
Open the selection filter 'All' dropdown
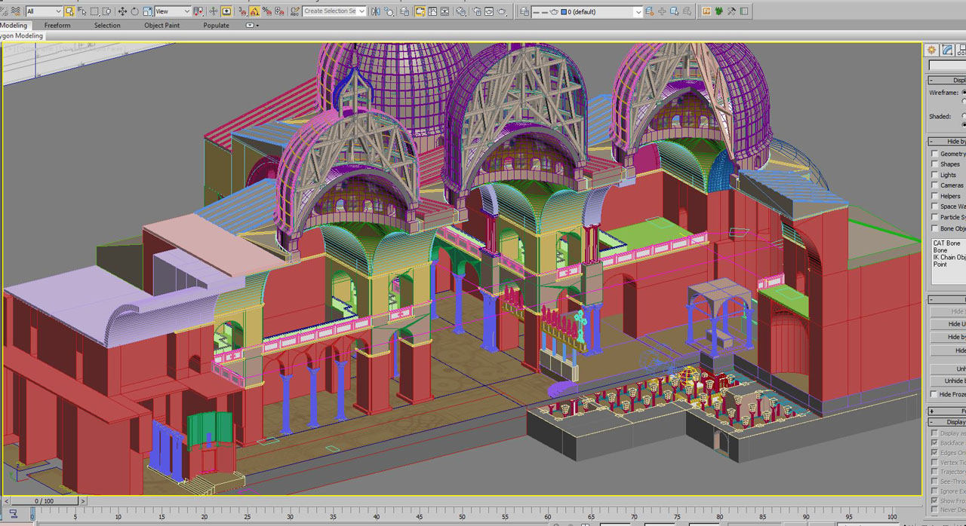tap(44, 11)
